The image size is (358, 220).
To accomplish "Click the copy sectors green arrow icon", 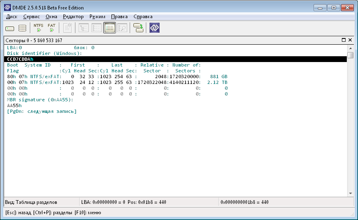I will pyautogui.click(x=138, y=28).
